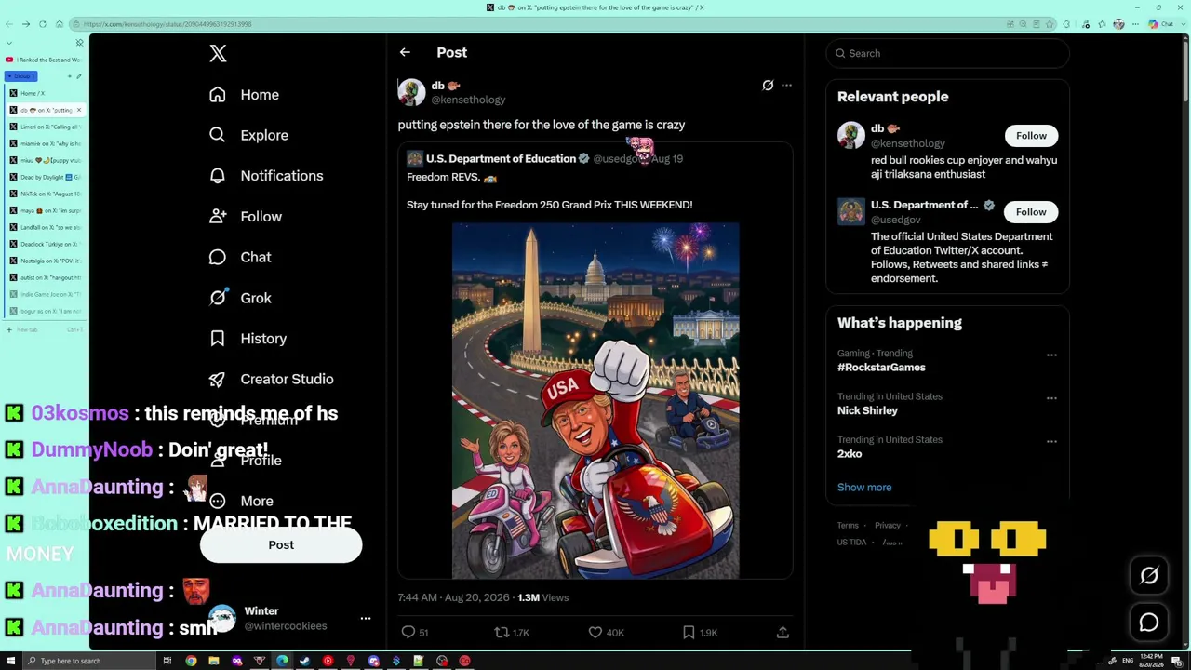Switch to the NikTek on X tab

pos(45,194)
